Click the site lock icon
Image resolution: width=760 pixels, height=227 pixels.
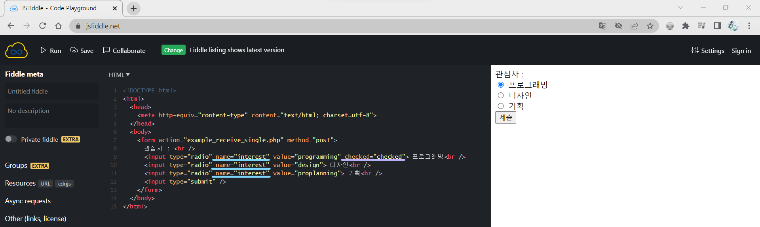78,26
